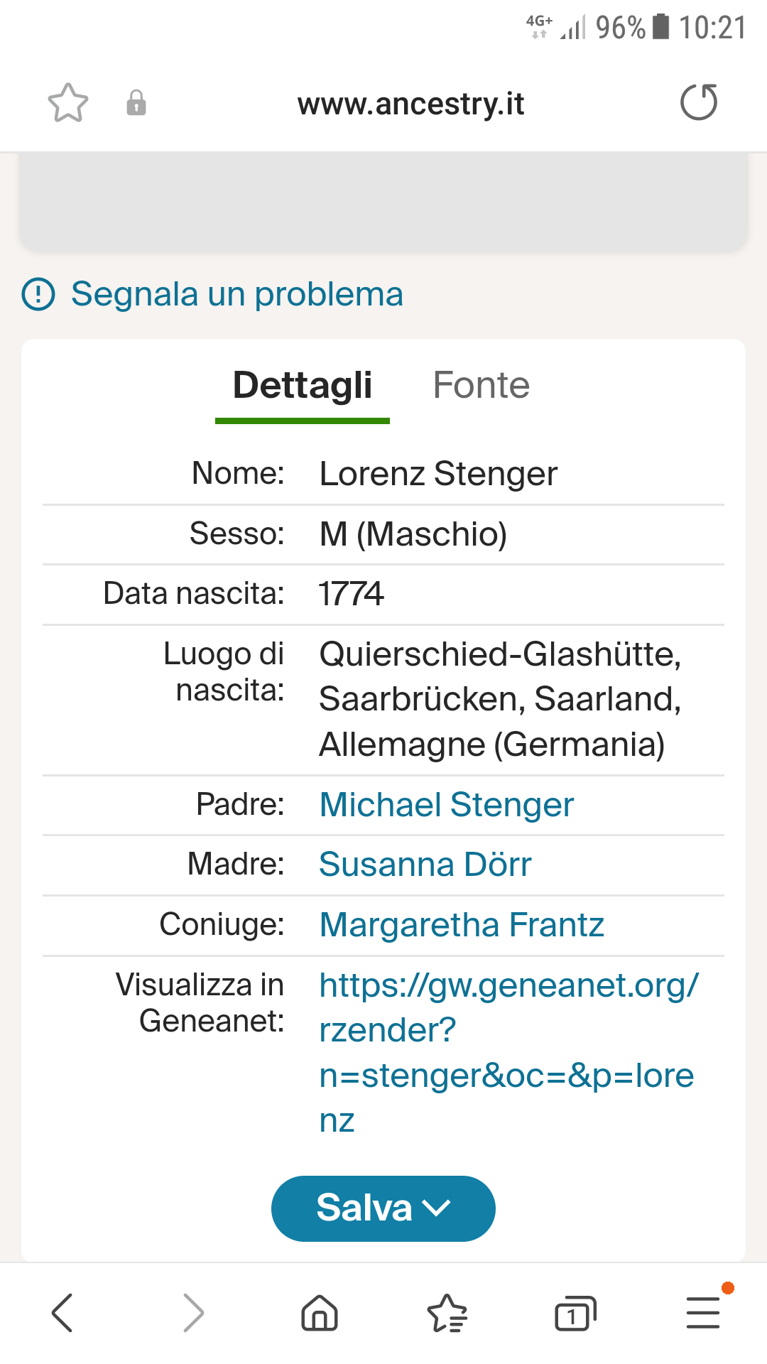The width and height of the screenshot is (767, 1364).
Task: Open the Segnala un problema link
Action: (237, 294)
